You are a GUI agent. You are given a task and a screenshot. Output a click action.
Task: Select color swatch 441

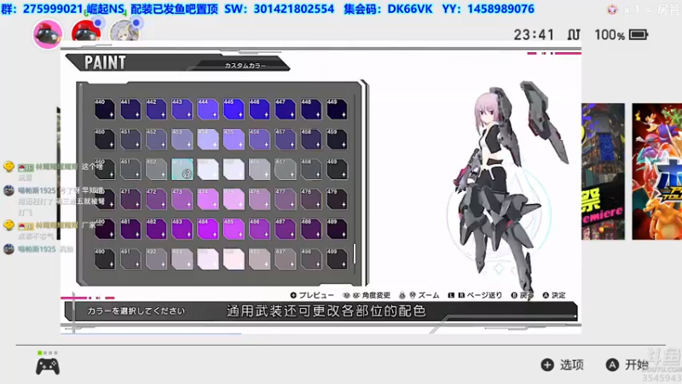point(130,109)
